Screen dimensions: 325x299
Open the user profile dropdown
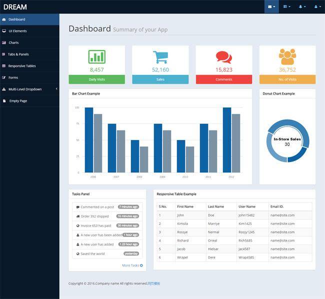pyautogui.click(x=316, y=7)
